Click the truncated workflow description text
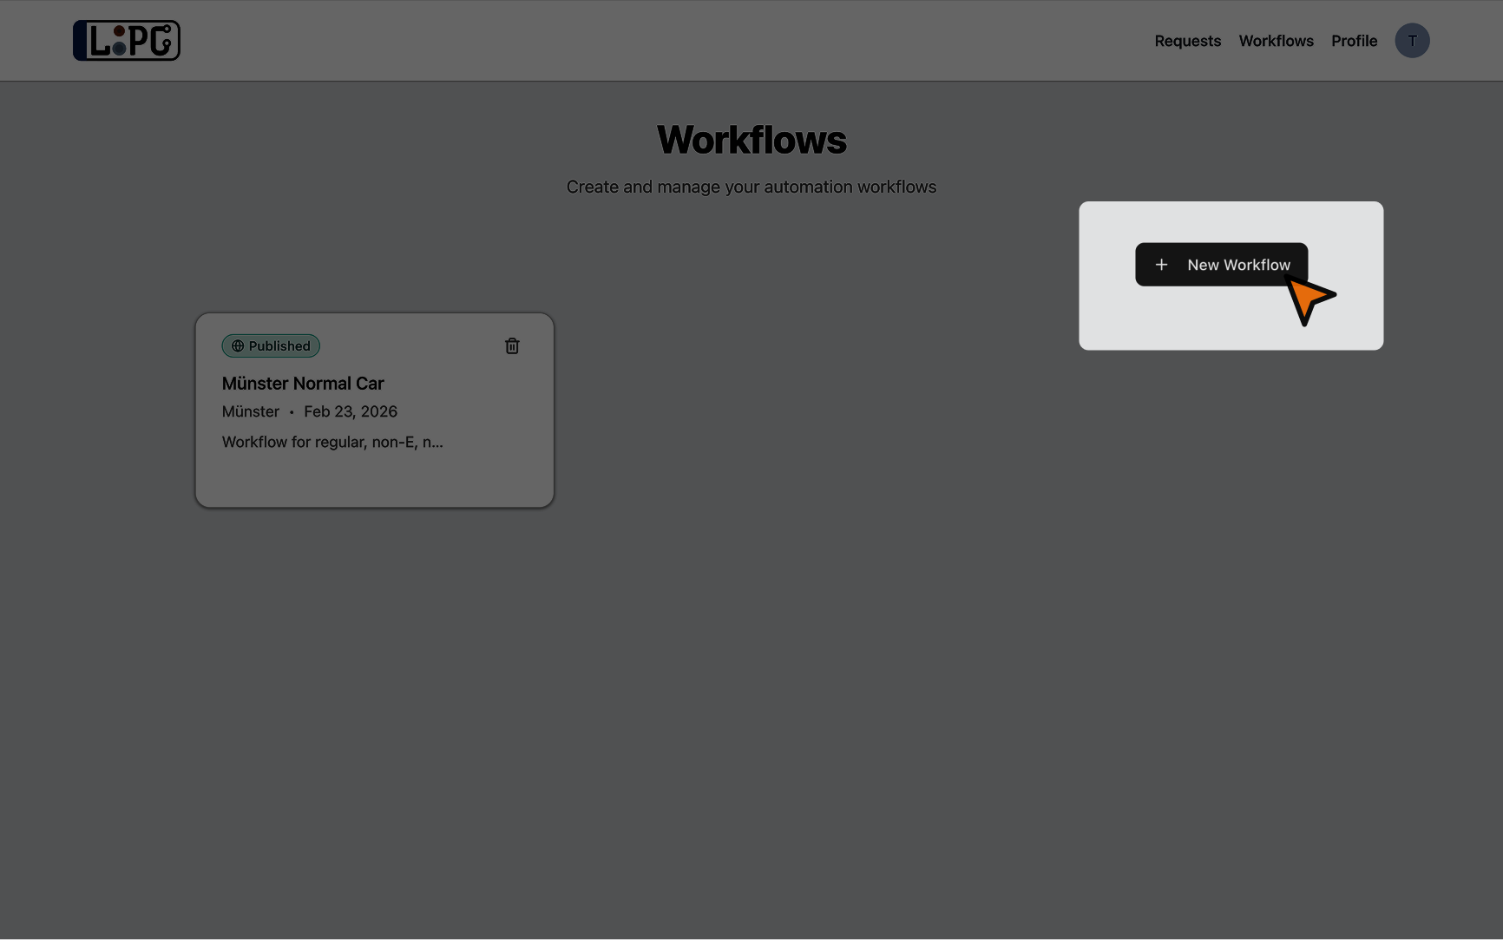The image size is (1503, 940). 332,442
